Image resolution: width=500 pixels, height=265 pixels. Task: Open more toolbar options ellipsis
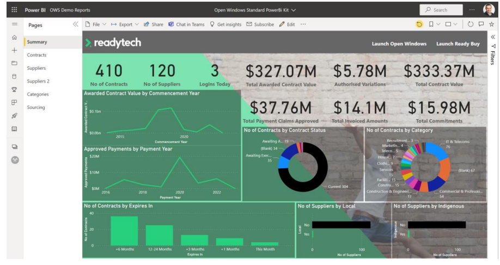click(303, 24)
